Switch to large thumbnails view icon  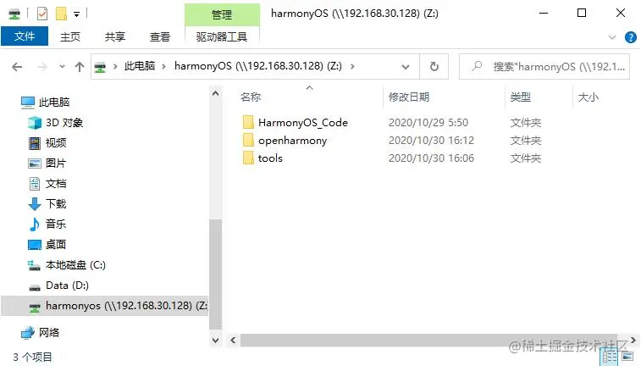pos(627,358)
